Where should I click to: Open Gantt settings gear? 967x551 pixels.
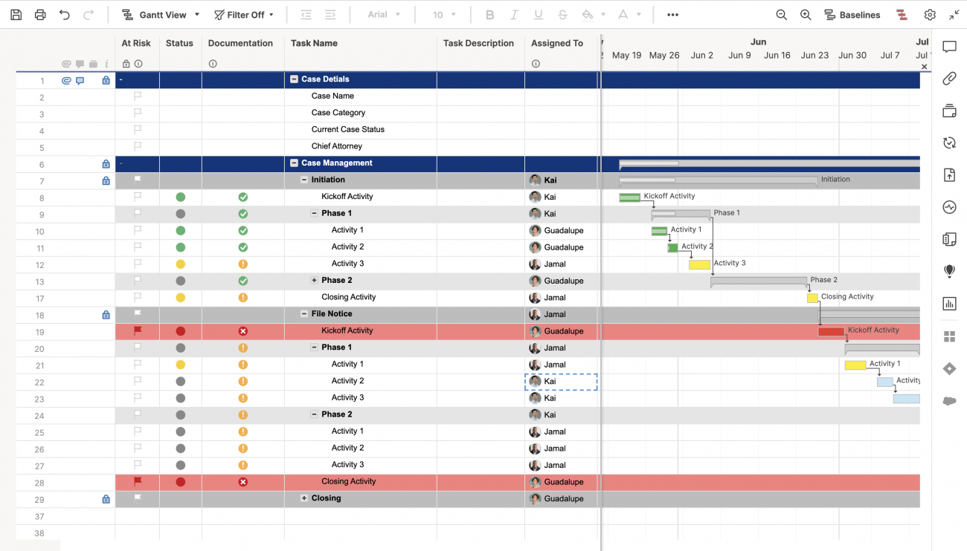pyautogui.click(x=930, y=15)
